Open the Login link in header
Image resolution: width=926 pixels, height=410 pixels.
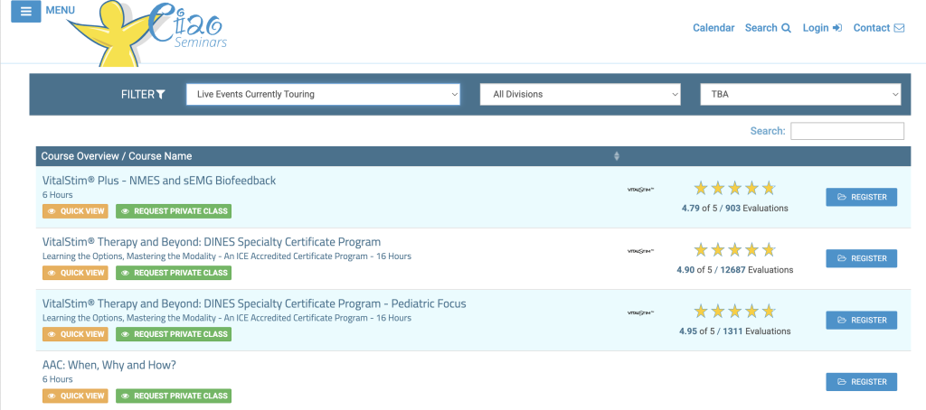point(822,28)
